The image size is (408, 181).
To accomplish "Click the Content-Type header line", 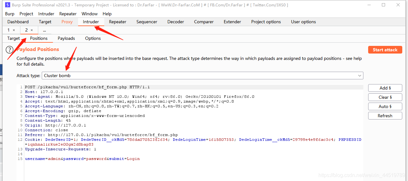I will click(x=85, y=116).
